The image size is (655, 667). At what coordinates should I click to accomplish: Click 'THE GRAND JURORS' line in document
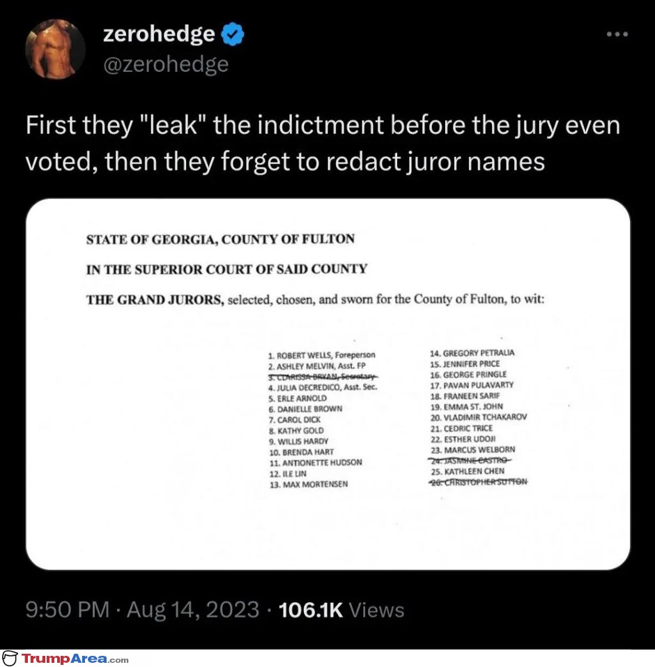click(315, 300)
